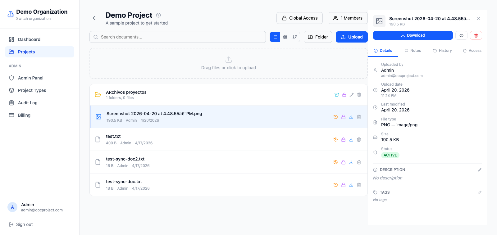Show version history for test.txt

pos(335,140)
